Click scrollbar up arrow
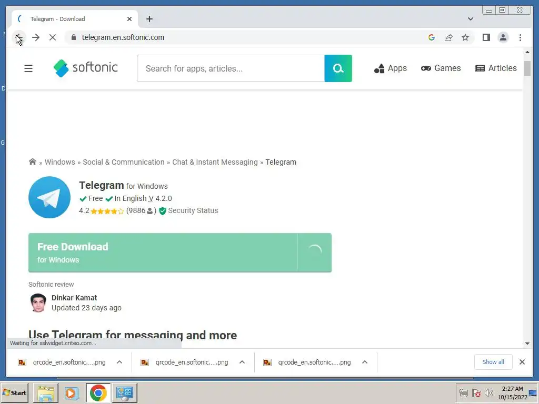 (527, 52)
